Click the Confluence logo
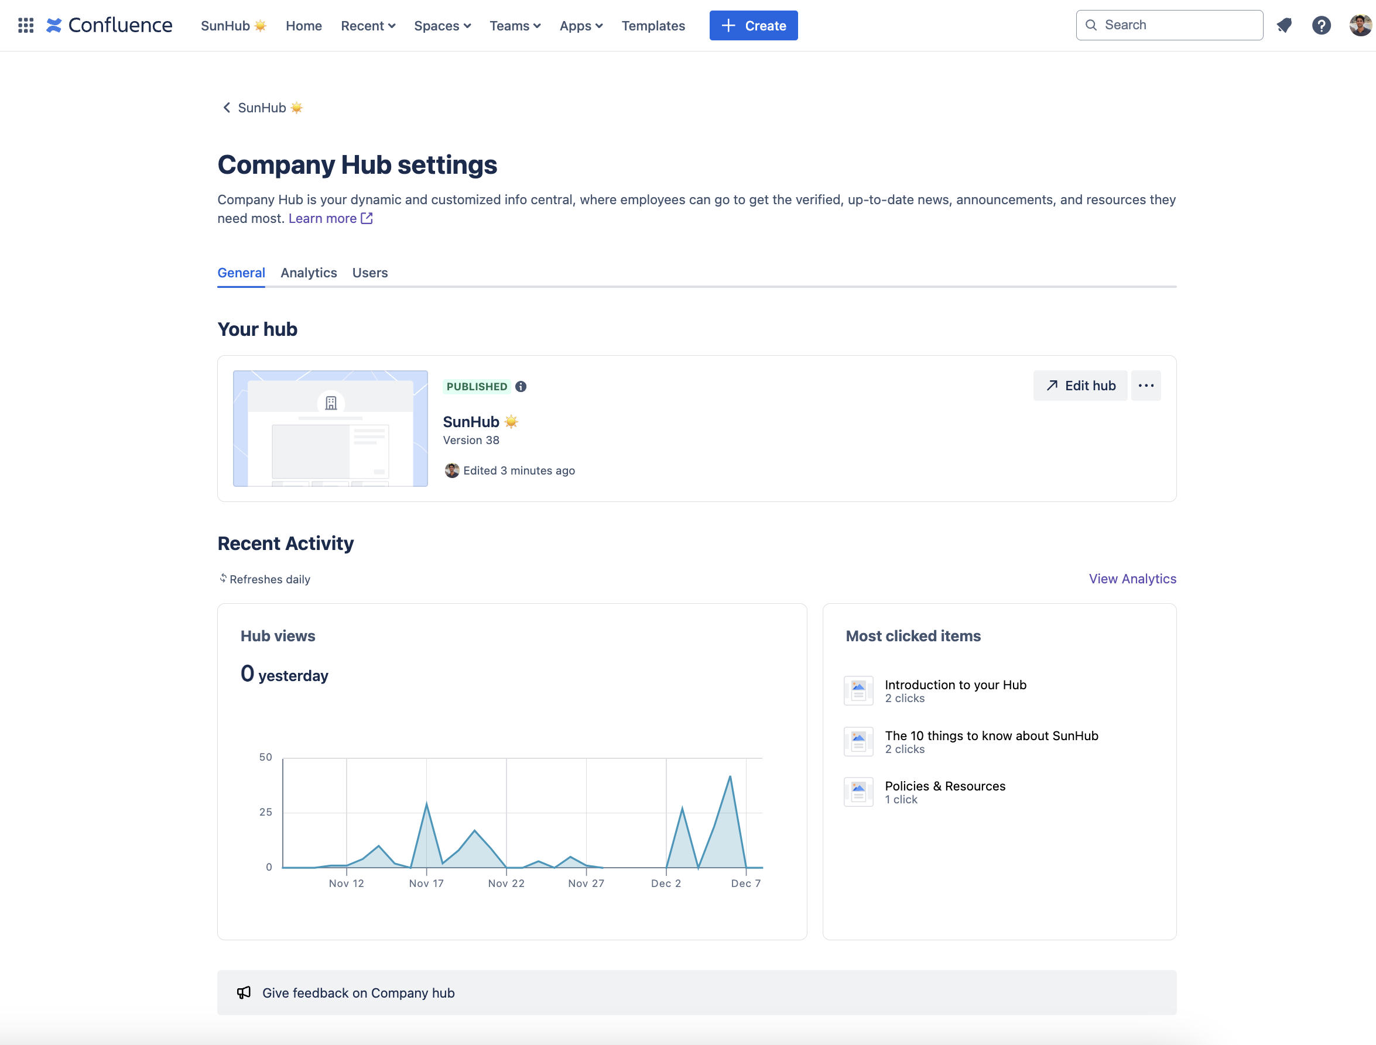This screenshot has height=1045, width=1376. (109, 26)
